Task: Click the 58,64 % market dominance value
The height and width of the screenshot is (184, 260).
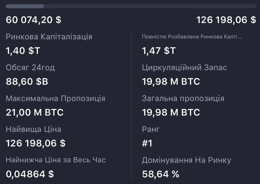Action: pyautogui.click(x=161, y=174)
